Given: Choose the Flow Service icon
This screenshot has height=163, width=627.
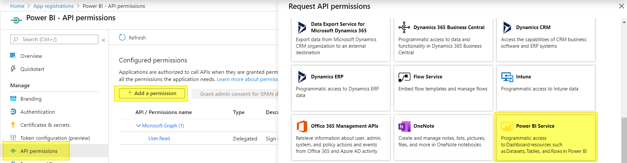Looking at the screenshot, I should coord(404,77).
